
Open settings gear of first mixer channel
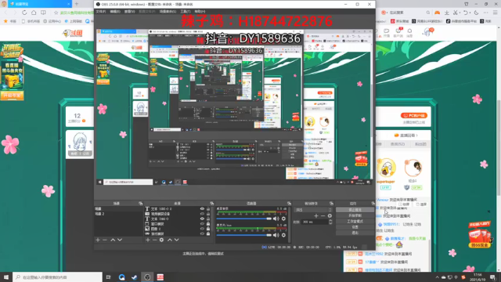point(283,219)
